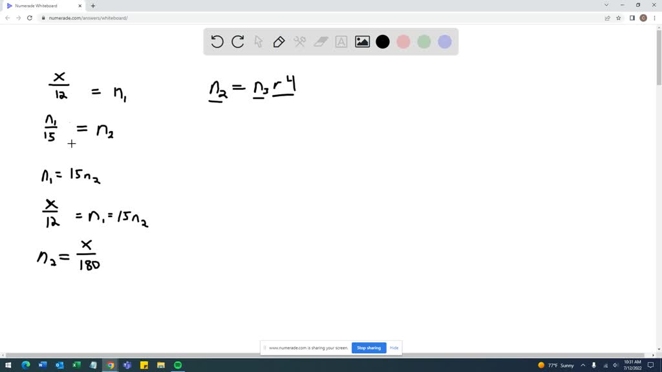This screenshot has height=372, width=662.
Task: Hide the screen sharing notification bar
Action: point(394,348)
